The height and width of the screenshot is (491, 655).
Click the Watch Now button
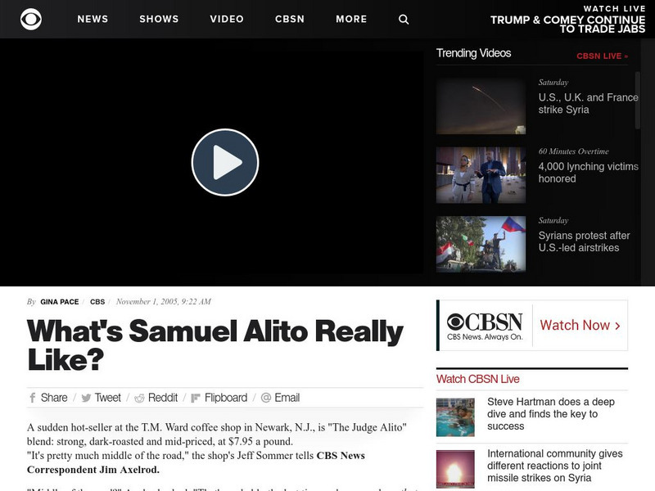pos(580,325)
